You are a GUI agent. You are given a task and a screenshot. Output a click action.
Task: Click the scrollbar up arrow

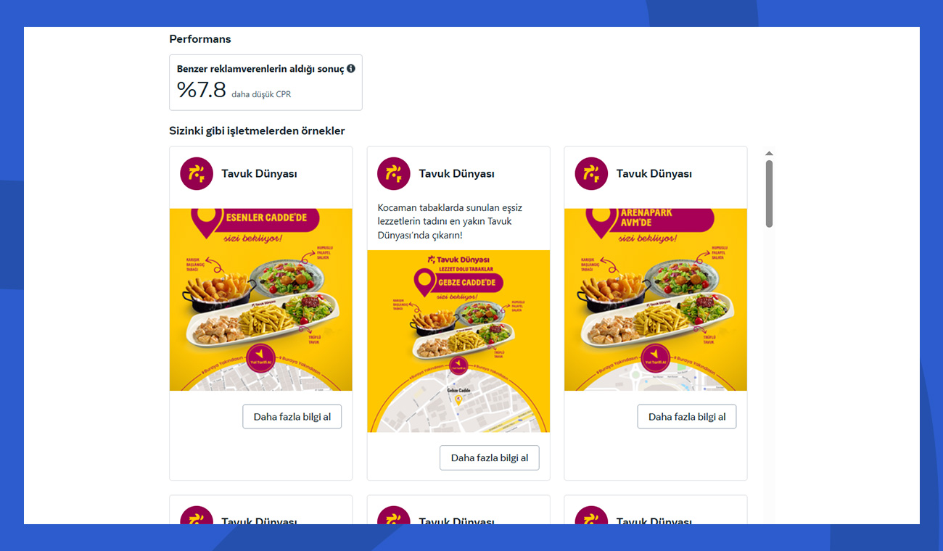(x=769, y=154)
